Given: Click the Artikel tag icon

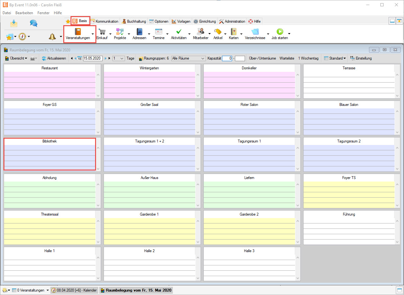Looking at the screenshot, I should [218, 32].
